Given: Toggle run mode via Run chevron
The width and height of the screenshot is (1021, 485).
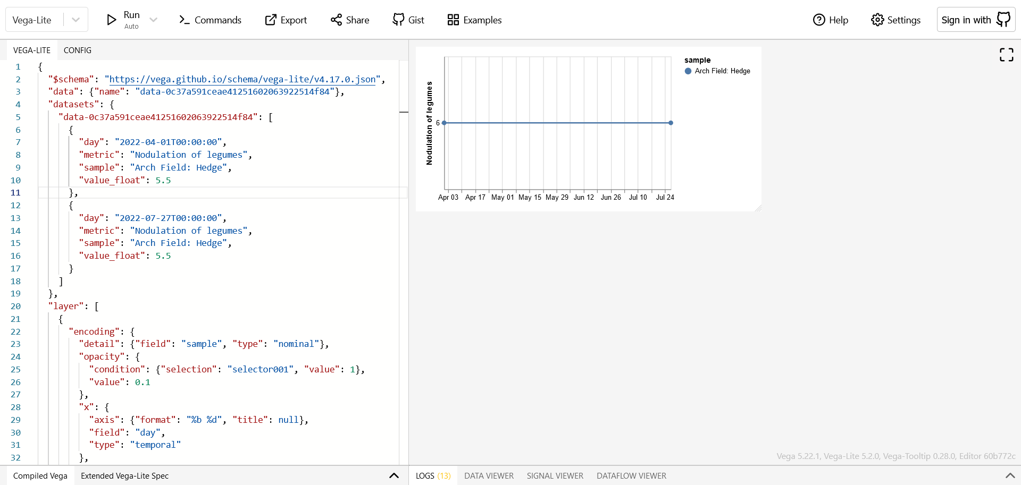Looking at the screenshot, I should coord(154,19).
